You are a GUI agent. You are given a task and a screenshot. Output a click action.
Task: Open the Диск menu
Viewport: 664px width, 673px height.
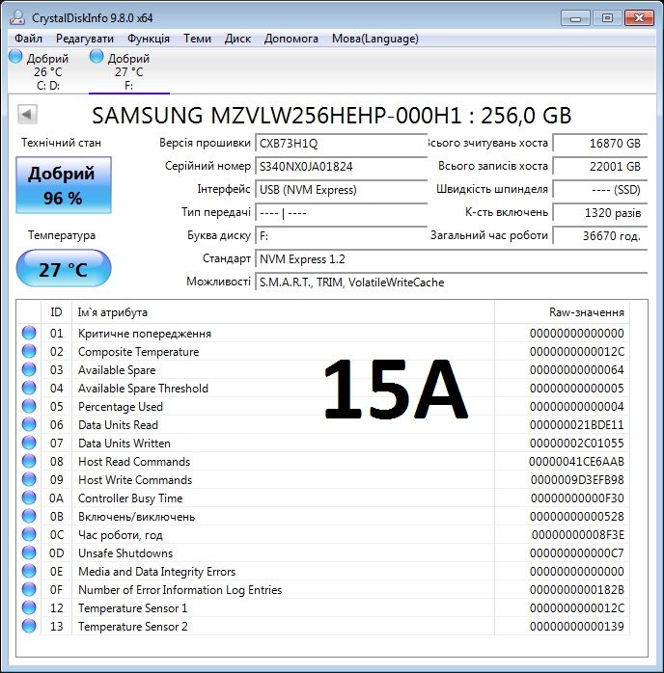pyautogui.click(x=237, y=39)
